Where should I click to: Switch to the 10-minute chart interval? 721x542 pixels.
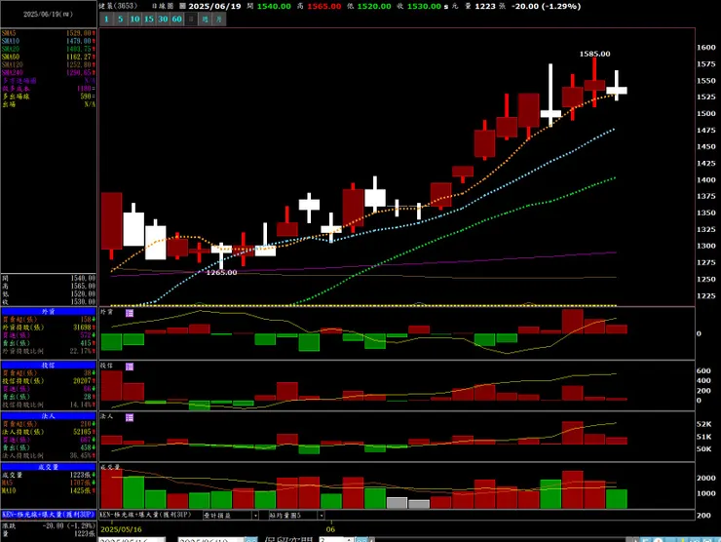click(x=134, y=19)
